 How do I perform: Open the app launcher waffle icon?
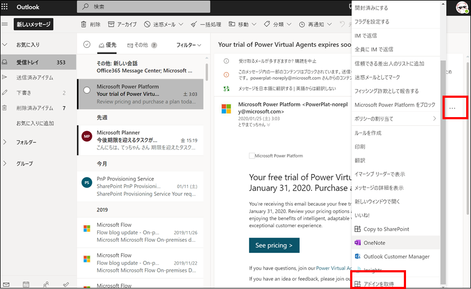pos(5,6)
